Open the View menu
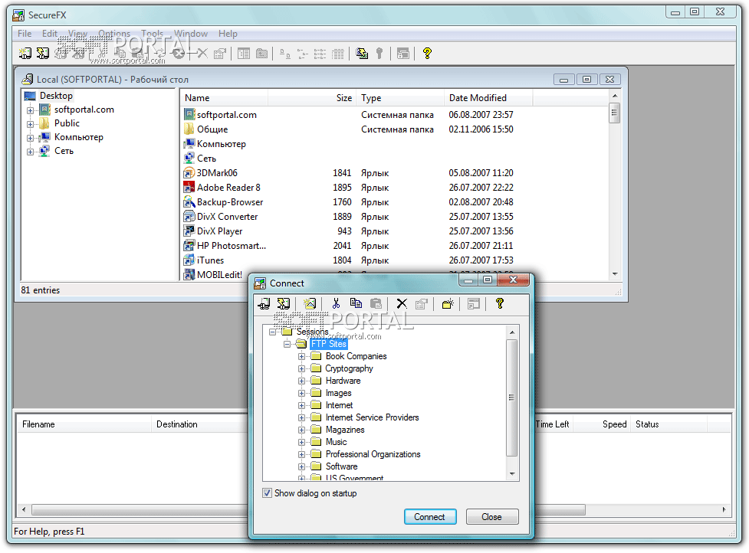749x553 pixels. coord(77,34)
